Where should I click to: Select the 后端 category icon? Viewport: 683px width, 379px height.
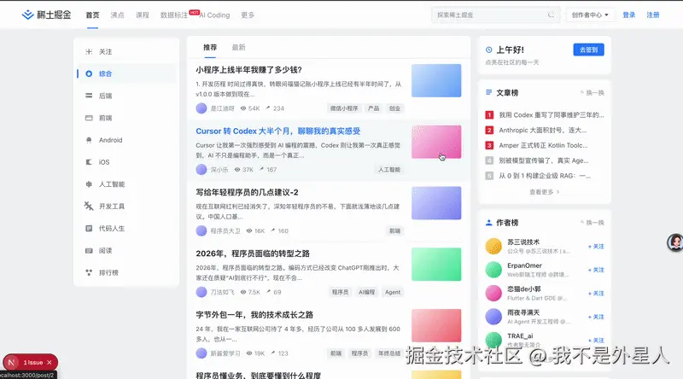(x=89, y=96)
